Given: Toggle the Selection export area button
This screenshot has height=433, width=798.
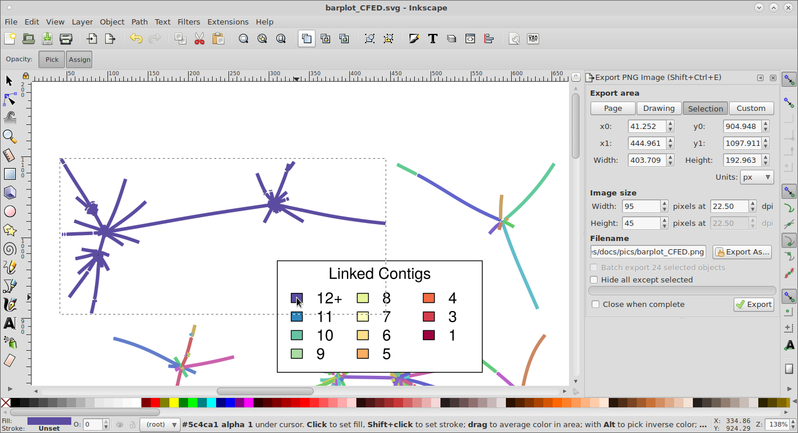Looking at the screenshot, I should (x=705, y=109).
